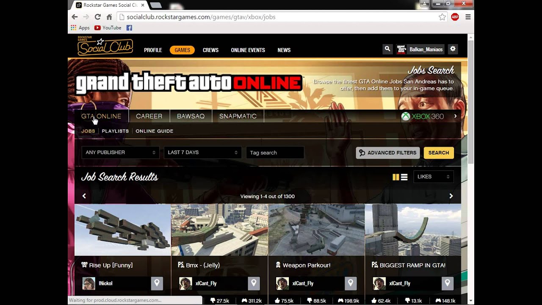Viewport: 542px width, 305px height.
Task: Click the browser forward arrow
Action: coord(86,17)
